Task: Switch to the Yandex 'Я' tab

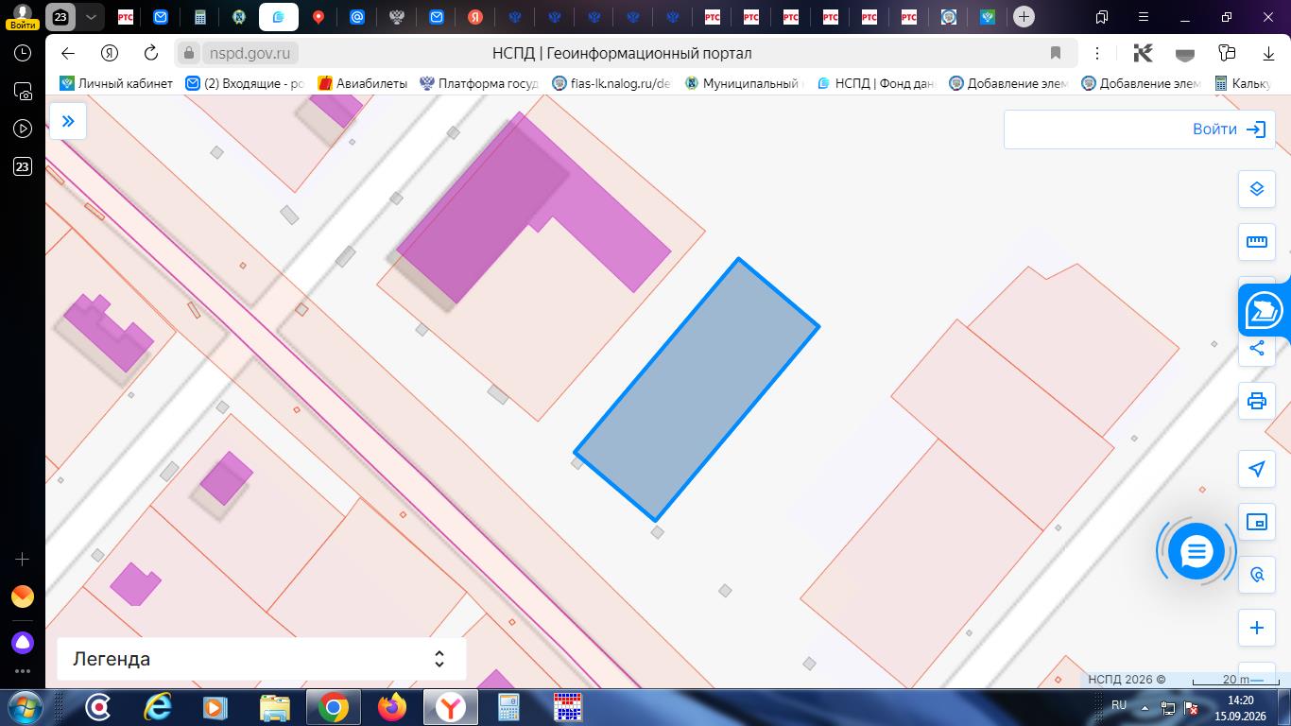Action: [x=475, y=17]
